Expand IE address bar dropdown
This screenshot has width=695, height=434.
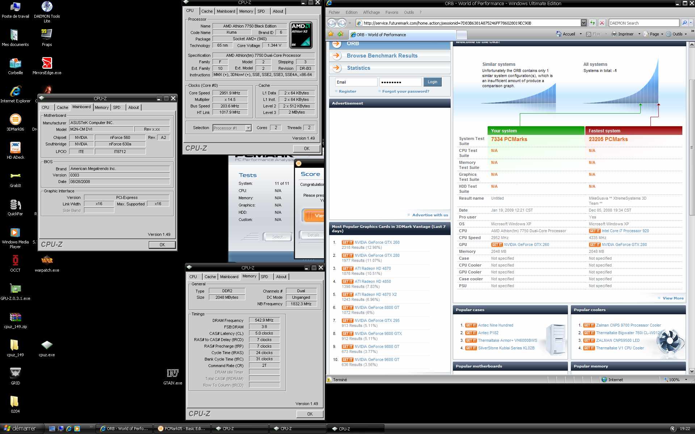[x=584, y=23]
